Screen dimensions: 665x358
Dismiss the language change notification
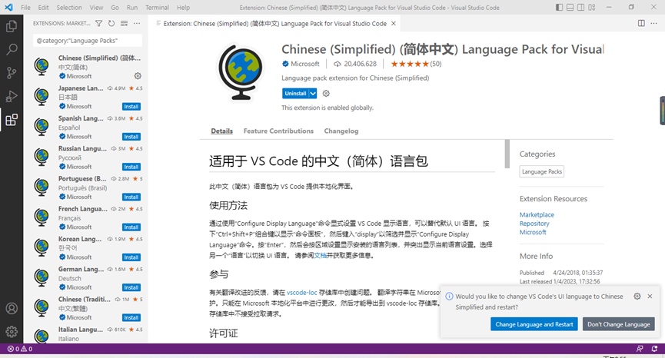click(x=650, y=296)
